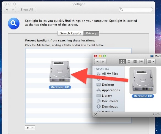
Task: Go forward in System Preferences toolbar
Action: coord(13,10)
